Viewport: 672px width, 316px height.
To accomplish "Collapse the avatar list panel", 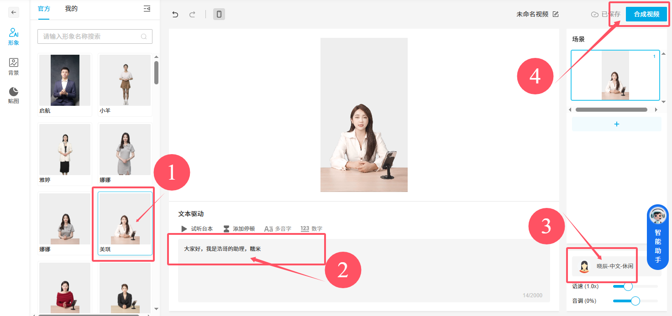I will [x=147, y=9].
